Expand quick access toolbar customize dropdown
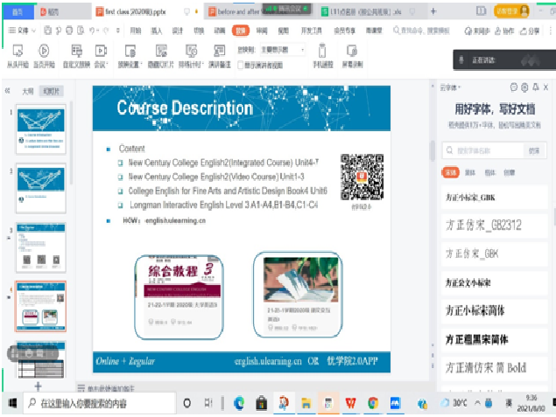Image resolution: width=556 pixels, height=417 pixels. point(117,31)
